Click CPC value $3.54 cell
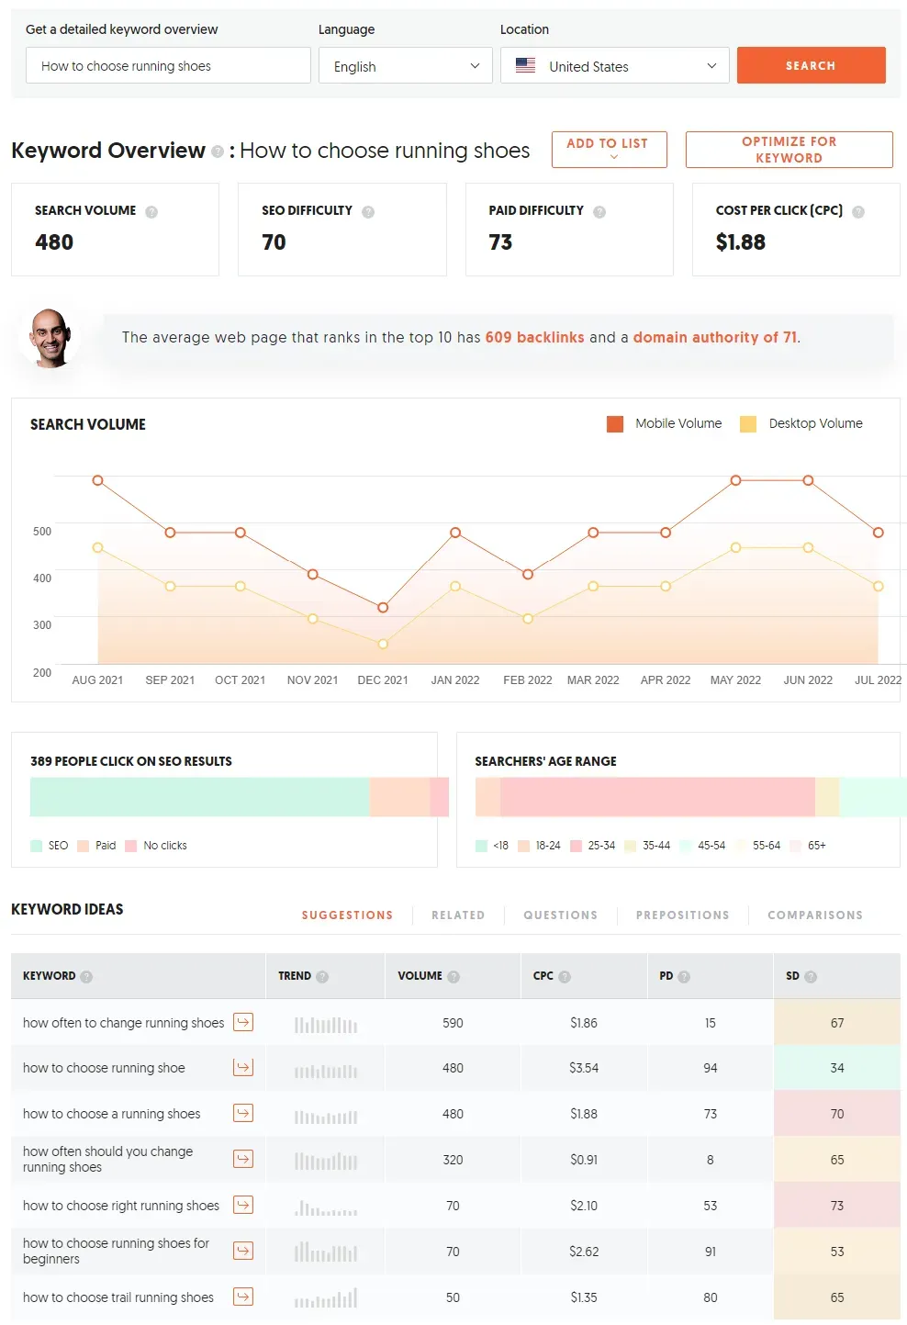The width and height of the screenshot is (907, 1325). (x=584, y=1068)
